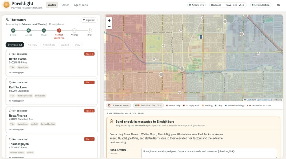The width and height of the screenshot is (286, 159).
Task: Open the Watch tab
Action: (52, 5)
